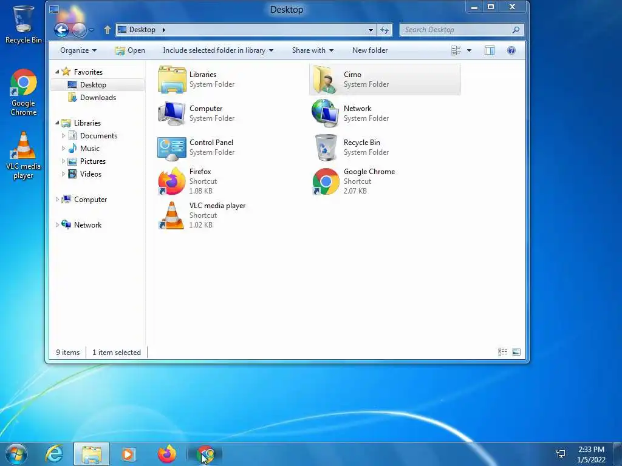Screen dimensions: 622x466
Task: Switch to large icons view in status bar
Action: (x=516, y=352)
